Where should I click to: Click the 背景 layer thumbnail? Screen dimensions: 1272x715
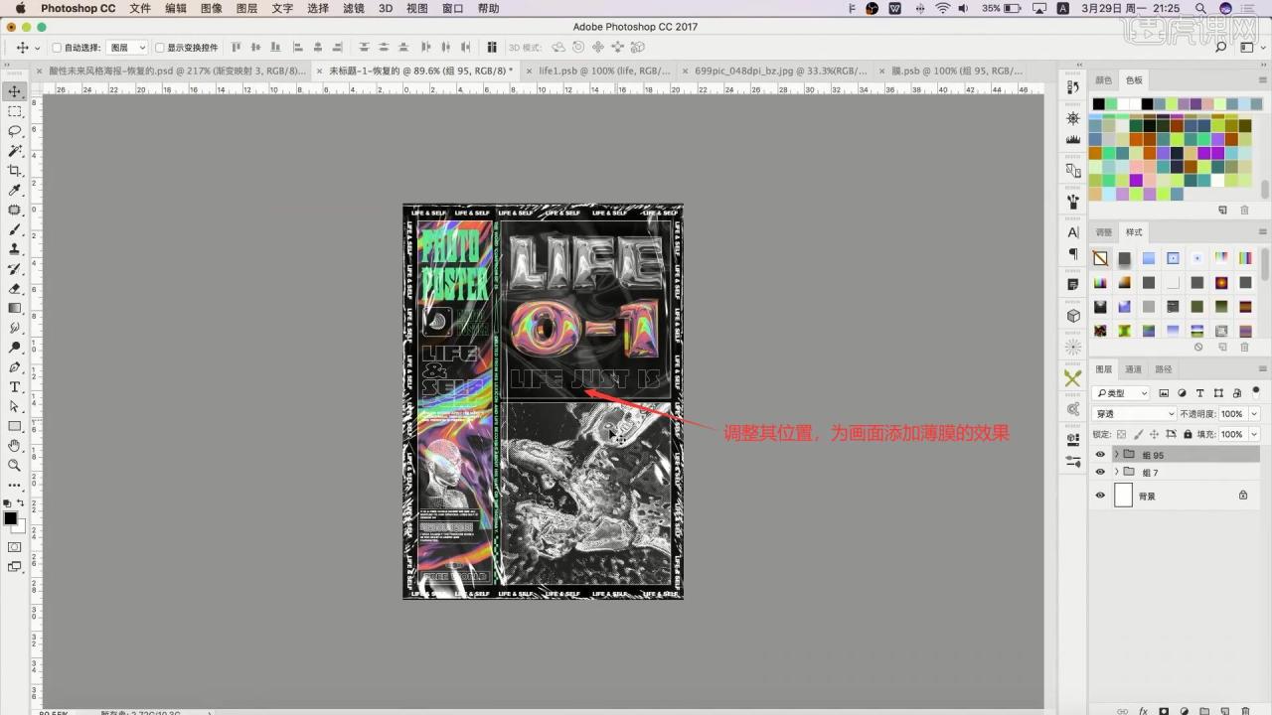click(1123, 496)
